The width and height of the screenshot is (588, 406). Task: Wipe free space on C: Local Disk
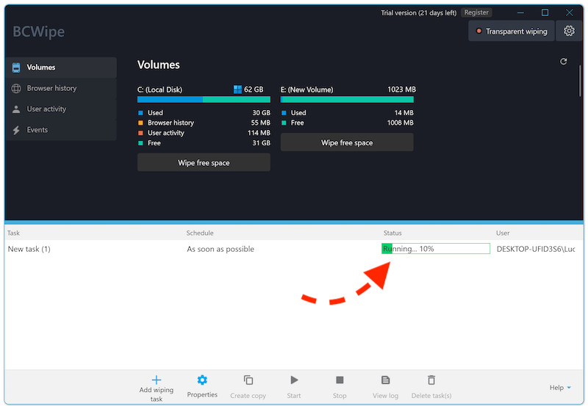click(x=204, y=163)
